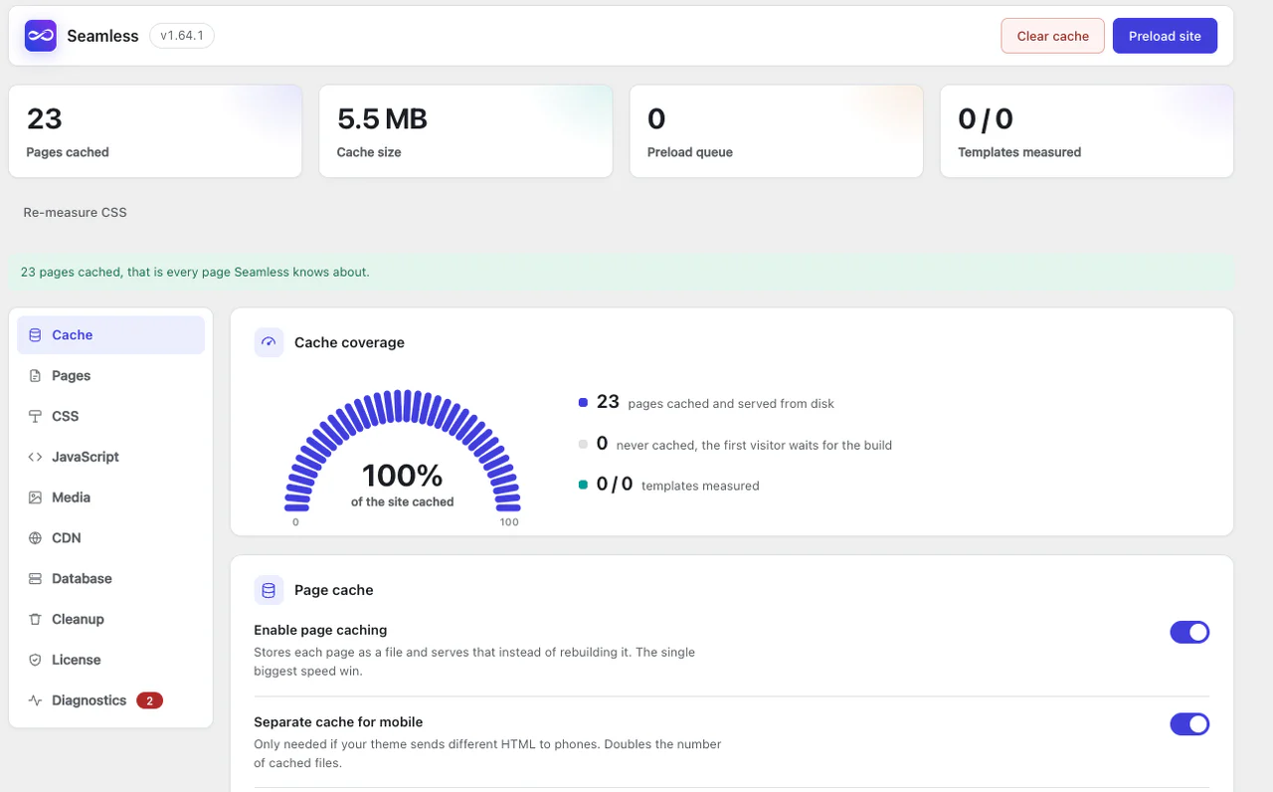The height and width of the screenshot is (792, 1273).
Task: Click the Cache size 5.5 MB card
Action: pyautogui.click(x=465, y=131)
